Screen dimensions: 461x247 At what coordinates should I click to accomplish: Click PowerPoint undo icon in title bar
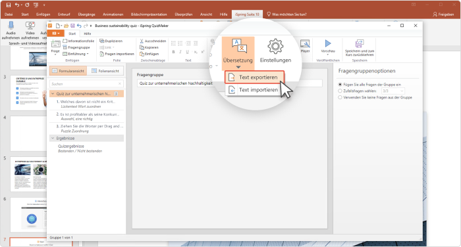point(17,5)
